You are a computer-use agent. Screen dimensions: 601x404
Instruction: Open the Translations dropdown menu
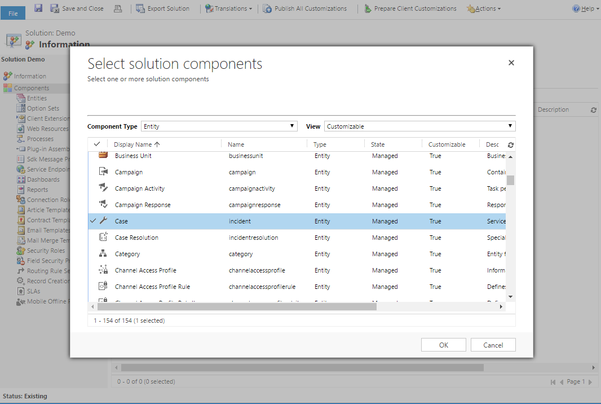pyautogui.click(x=229, y=8)
